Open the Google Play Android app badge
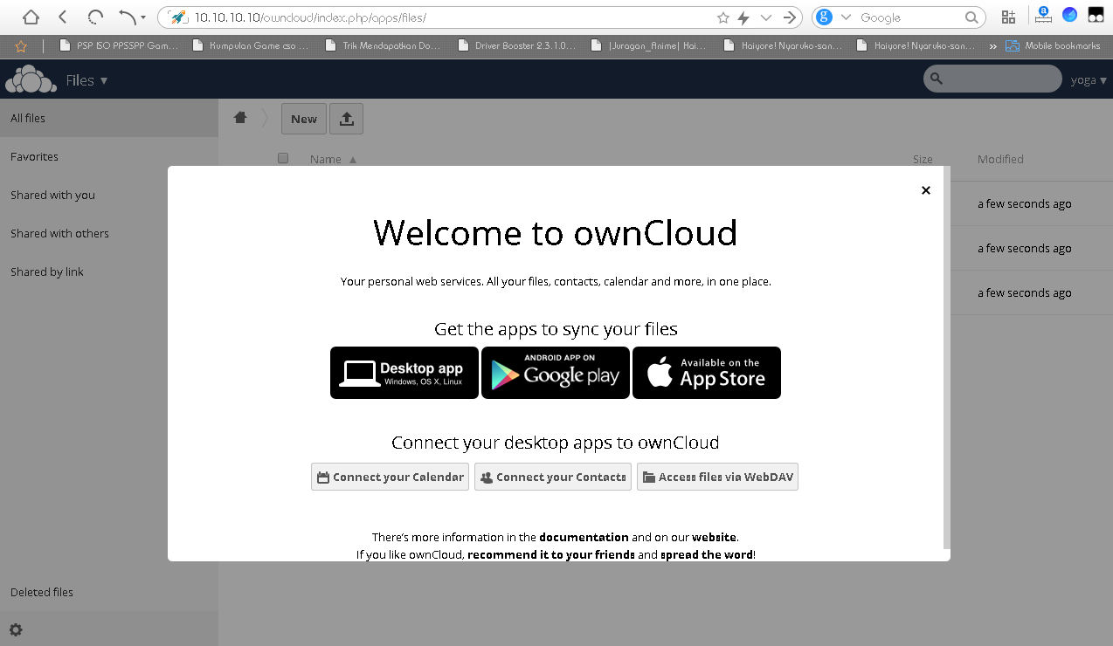 (x=556, y=373)
